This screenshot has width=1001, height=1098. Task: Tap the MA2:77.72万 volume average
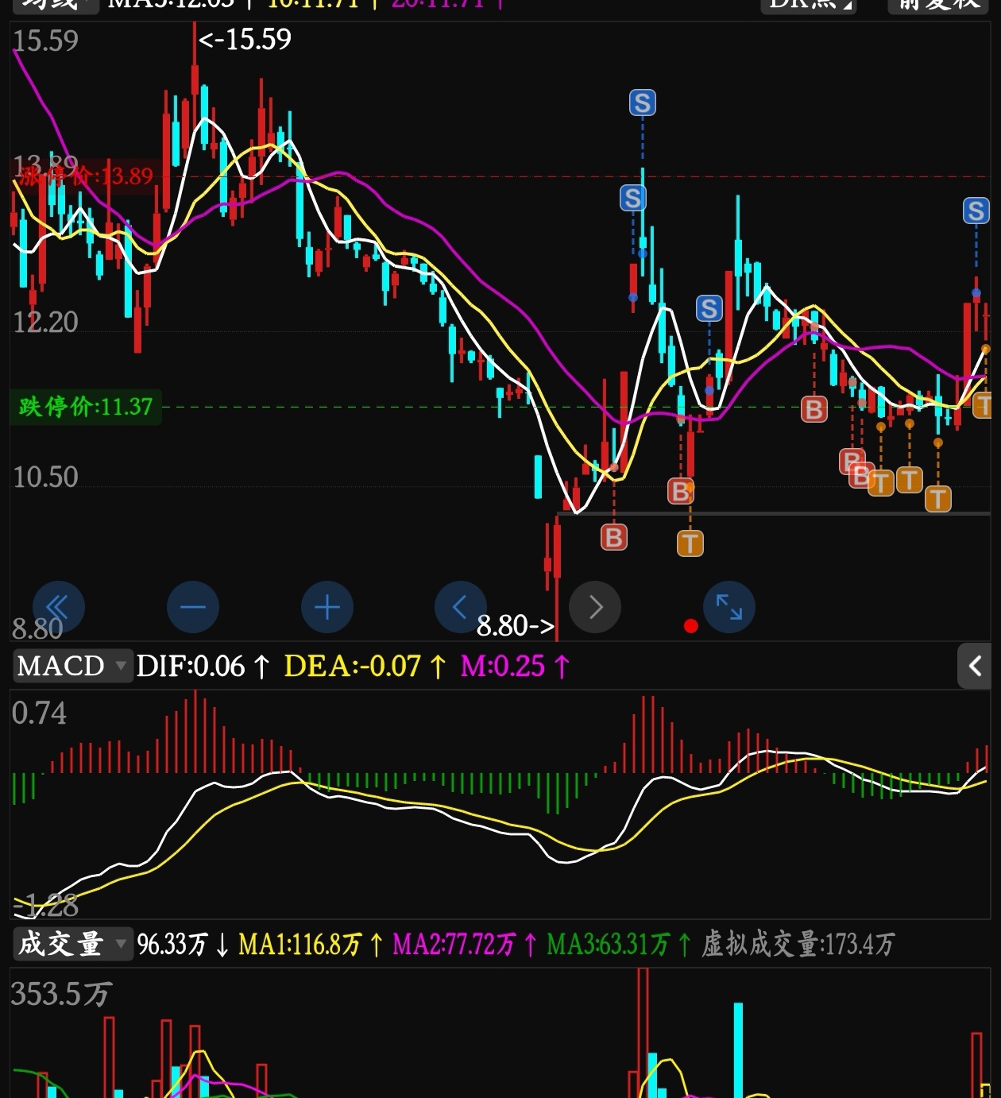tap(454, 944)
